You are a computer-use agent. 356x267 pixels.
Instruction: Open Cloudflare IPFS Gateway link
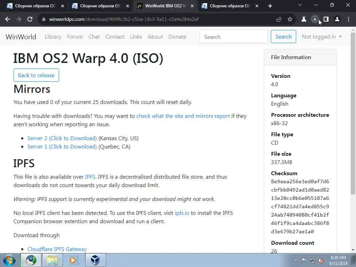coord(57,249)
